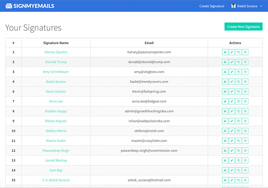Open the Donald Trump signature link
The width and height of the screenshot is (268, 188).
tap(56, 62)
